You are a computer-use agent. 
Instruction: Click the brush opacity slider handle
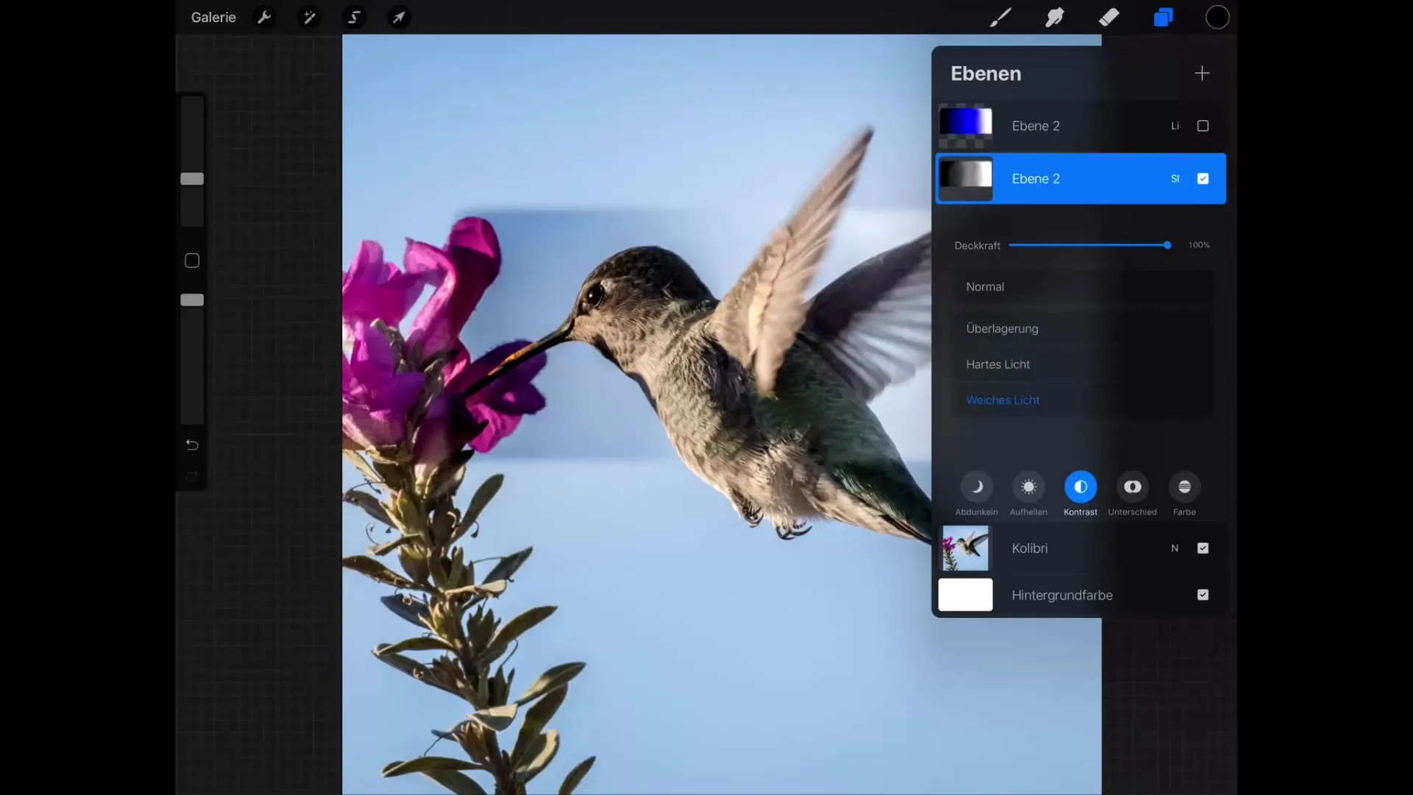192,300
